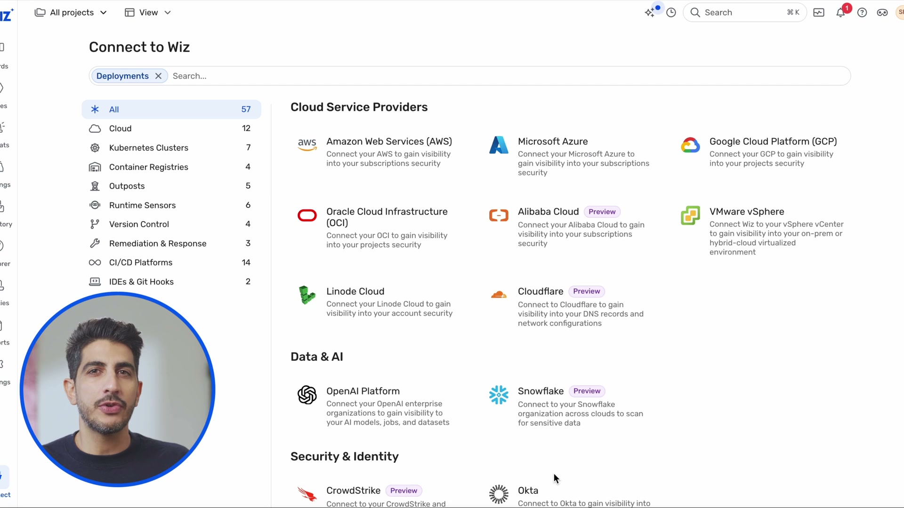
Task: Click the Preview badge next to Alibaba Cloud
Action: coord(602,212)
